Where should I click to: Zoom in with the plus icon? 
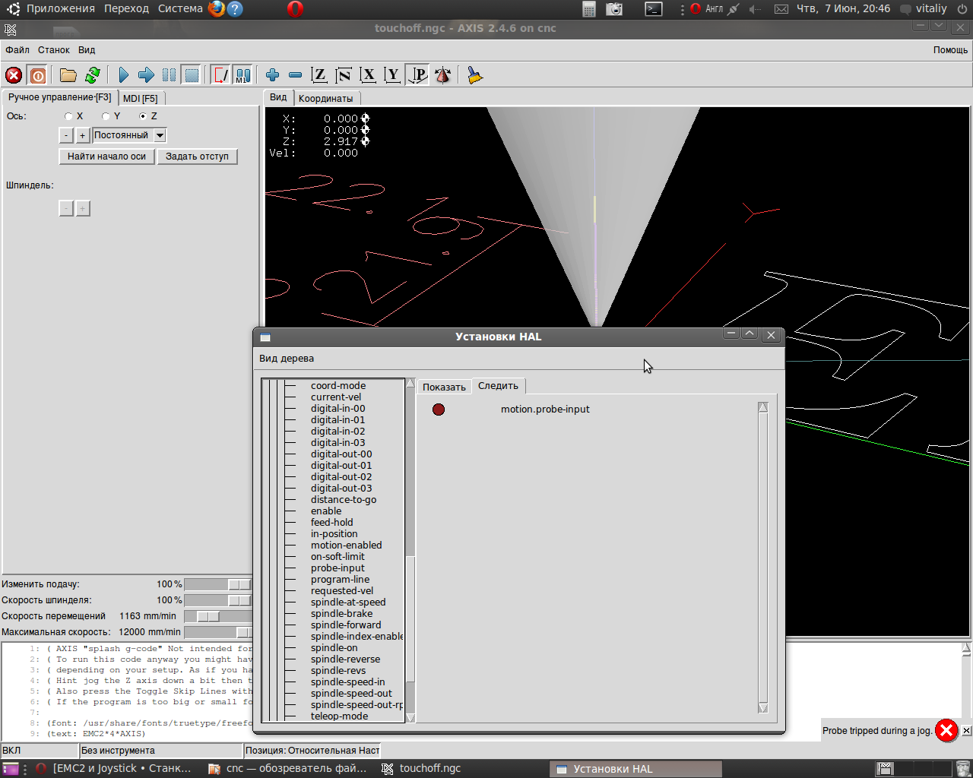[x=272, y=75]
